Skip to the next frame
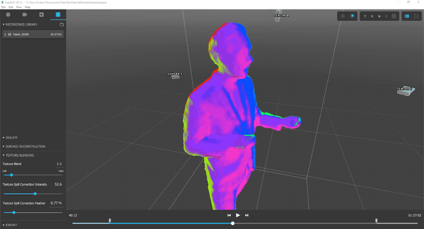 247,215
